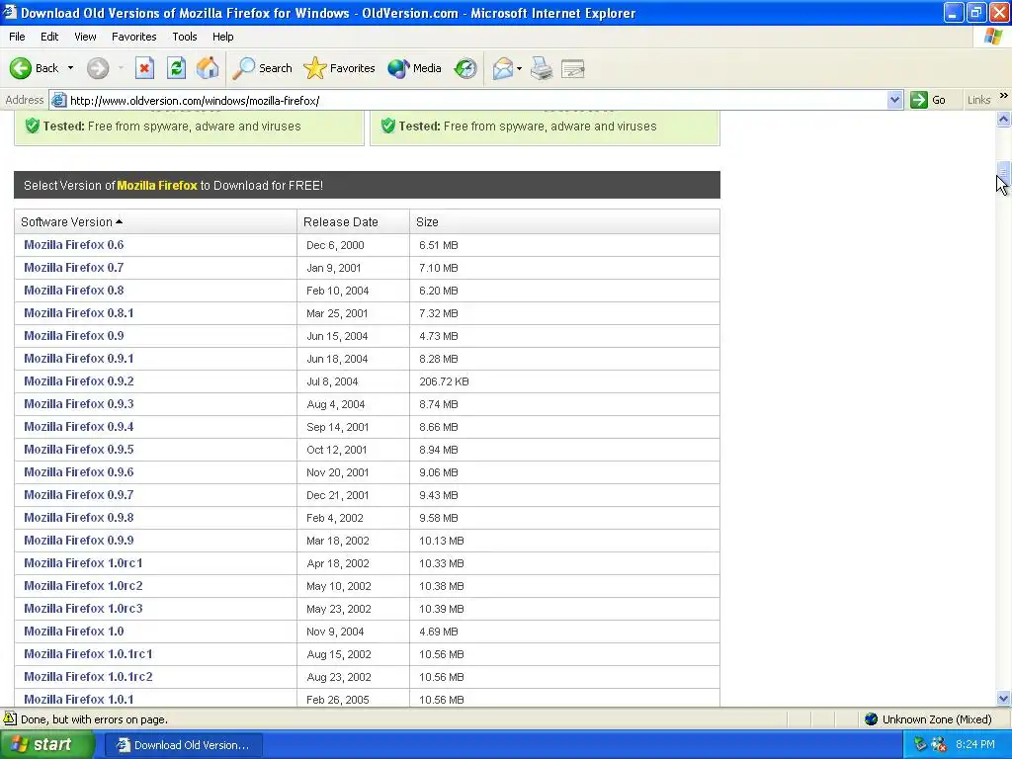Open Mozilla Firefox 0.9.5 link

79,450
